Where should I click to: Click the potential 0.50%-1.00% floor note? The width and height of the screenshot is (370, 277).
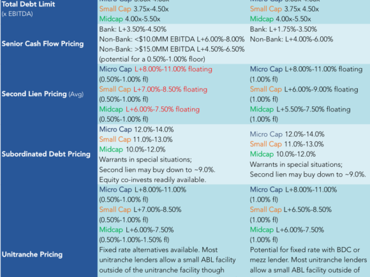152,59
